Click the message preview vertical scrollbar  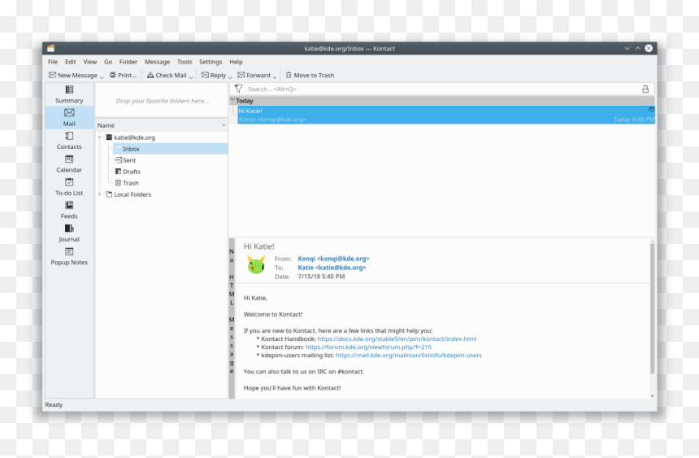(x=652, y=308)
